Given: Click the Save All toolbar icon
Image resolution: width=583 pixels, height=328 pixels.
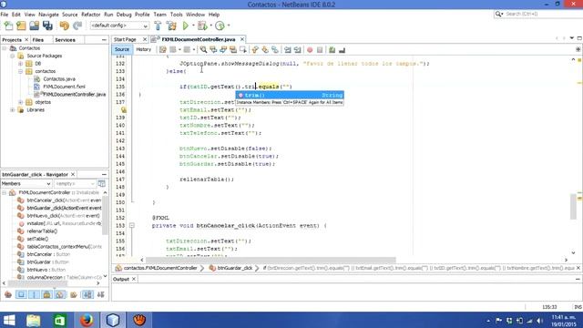Looking at the screenshot, I should click(47, 26).
